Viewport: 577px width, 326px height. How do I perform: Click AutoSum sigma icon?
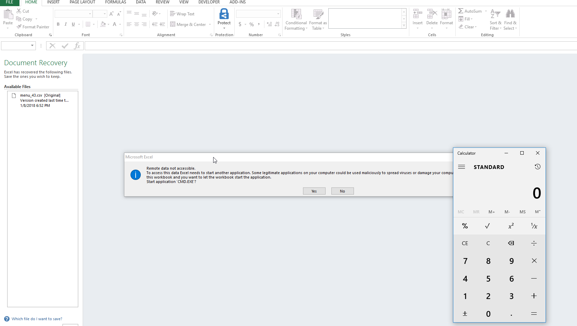click(461, 11)
